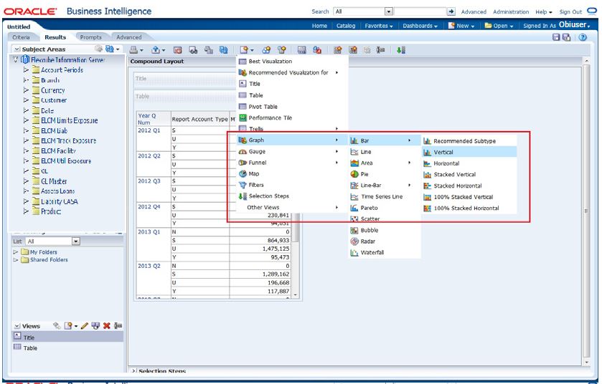
Task: Expand the GL Master folder
Action: point(26,181)
